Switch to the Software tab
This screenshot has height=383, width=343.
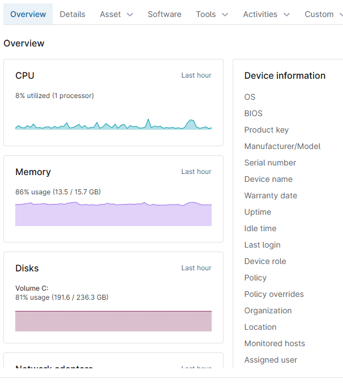click(x=165, y=14)
